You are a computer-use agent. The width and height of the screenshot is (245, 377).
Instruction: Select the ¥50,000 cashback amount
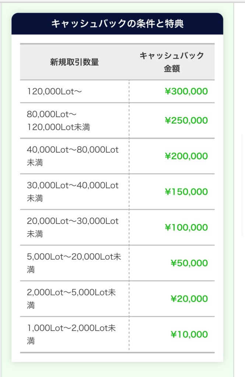point(189,263)
